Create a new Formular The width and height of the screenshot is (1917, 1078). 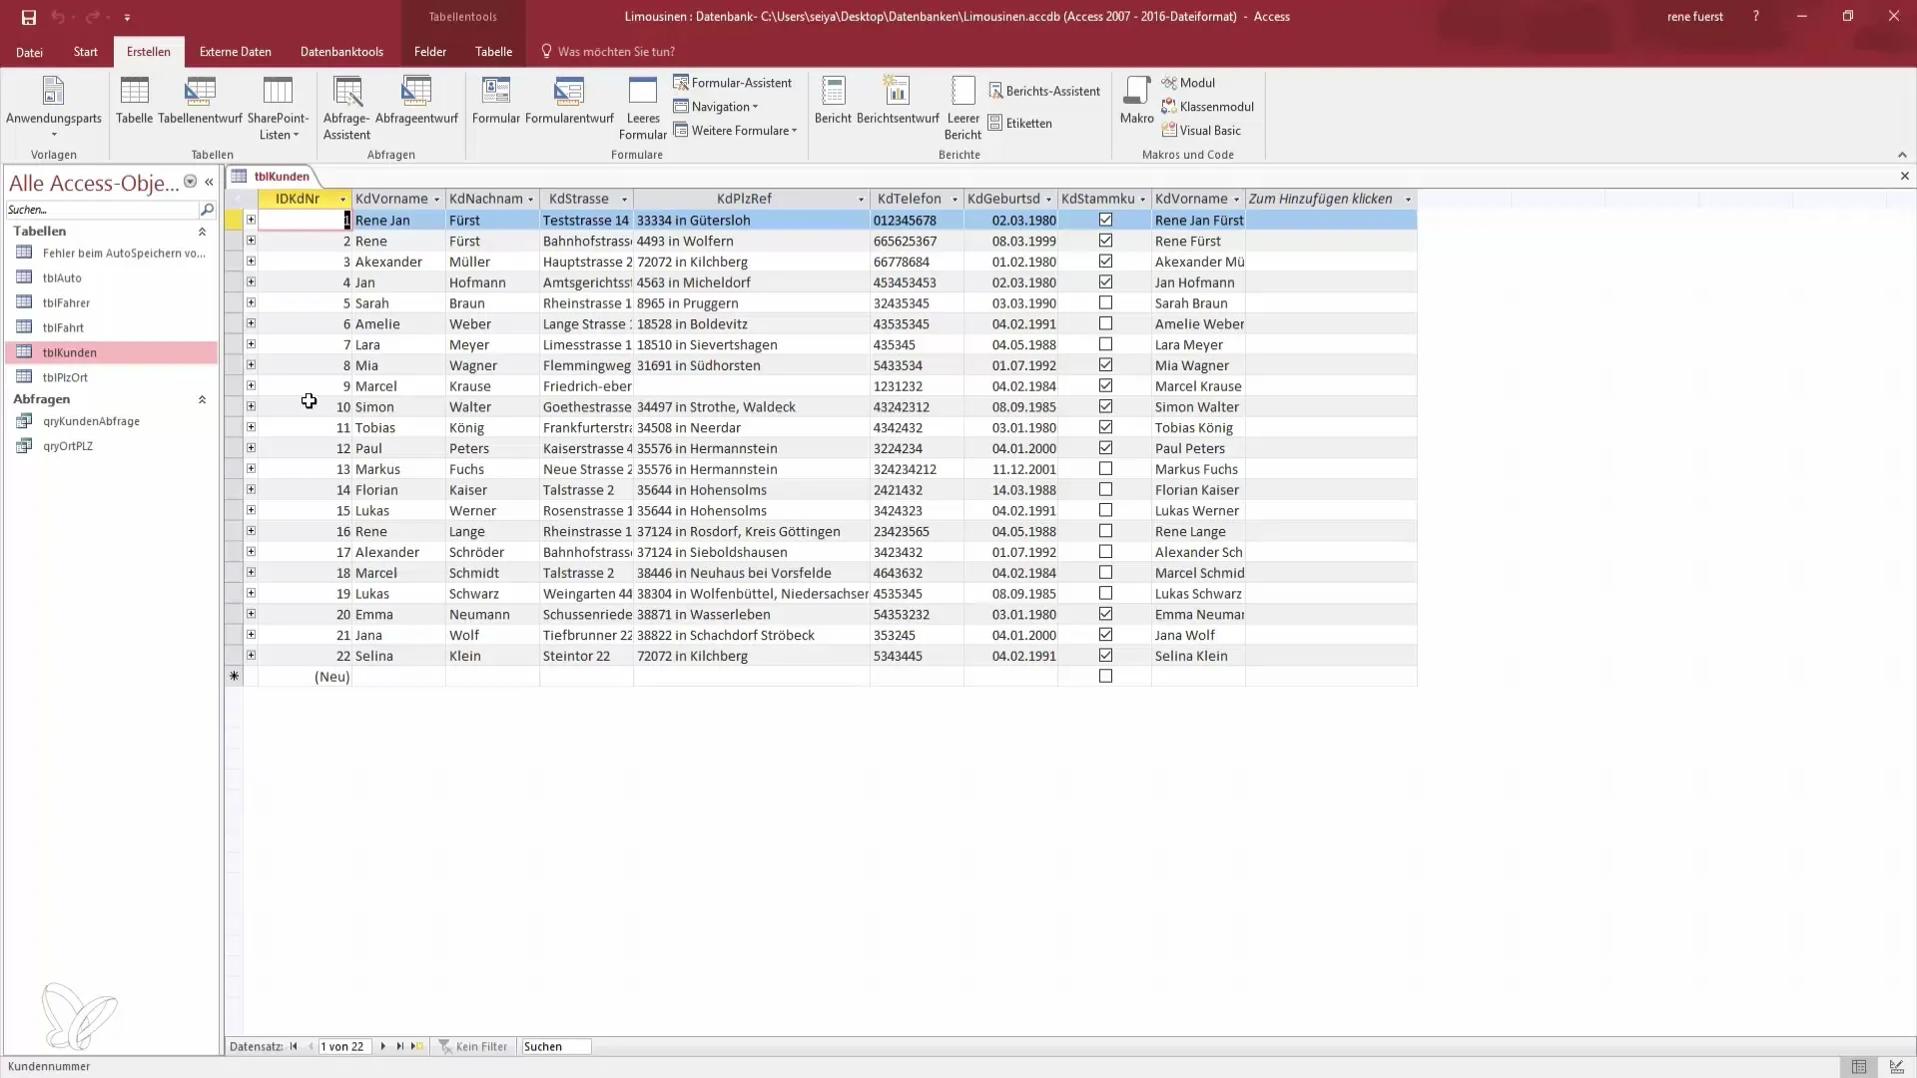[496, 101]
